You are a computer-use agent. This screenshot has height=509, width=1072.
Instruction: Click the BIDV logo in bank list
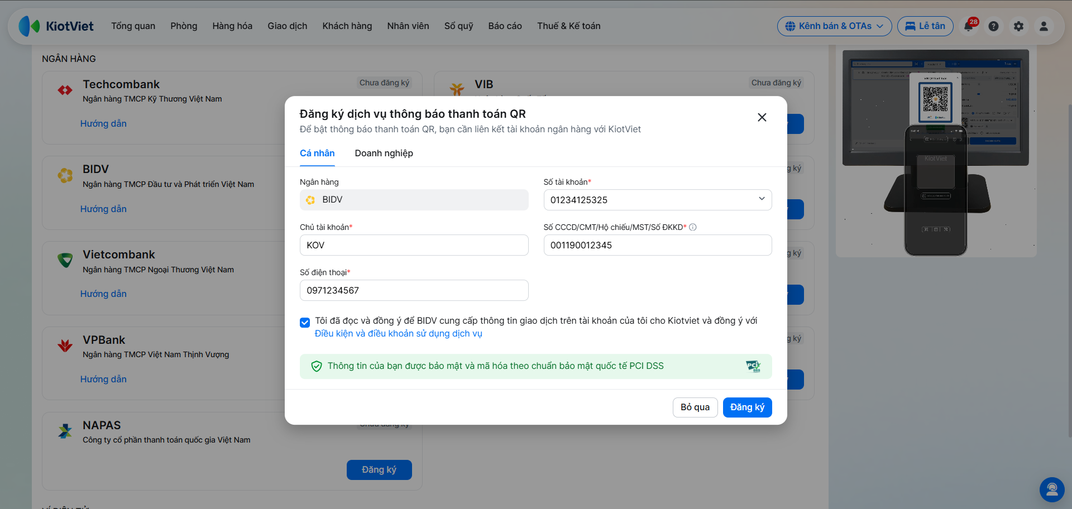pos(65,175)
